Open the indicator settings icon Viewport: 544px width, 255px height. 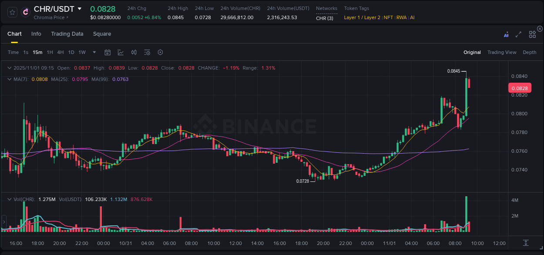pyautogui.click(x=147, y=52)
